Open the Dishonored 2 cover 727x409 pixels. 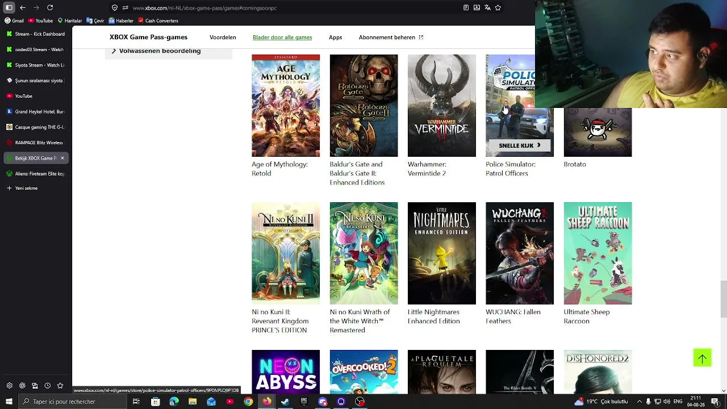point(598,372)
